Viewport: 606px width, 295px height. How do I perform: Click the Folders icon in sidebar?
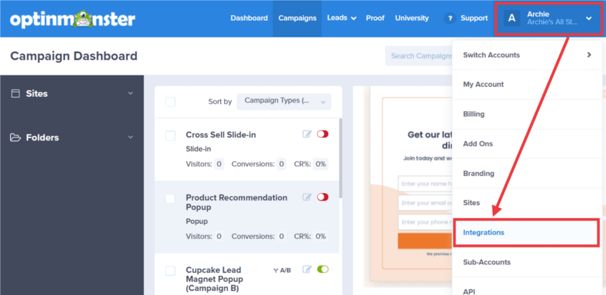[x=15, y=138]
